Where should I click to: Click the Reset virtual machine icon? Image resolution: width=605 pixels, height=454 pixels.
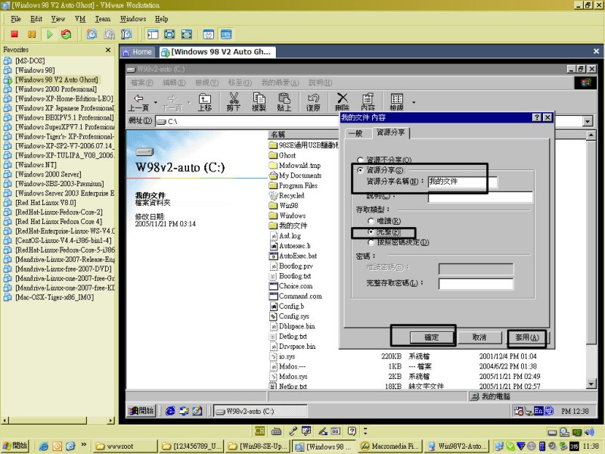click(x=67, y=34)
